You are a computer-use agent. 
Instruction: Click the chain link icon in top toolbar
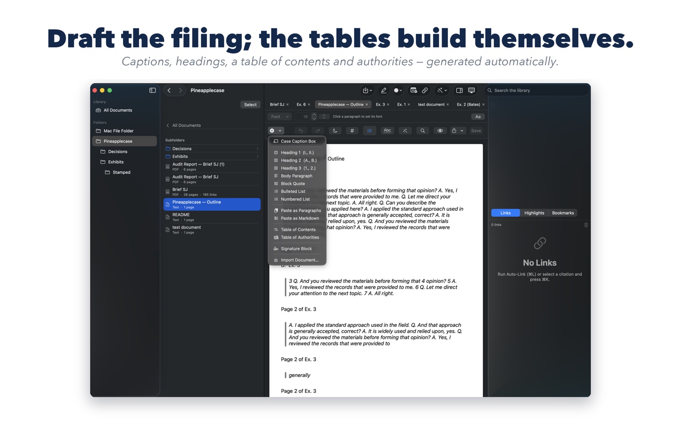click(425, 90)
